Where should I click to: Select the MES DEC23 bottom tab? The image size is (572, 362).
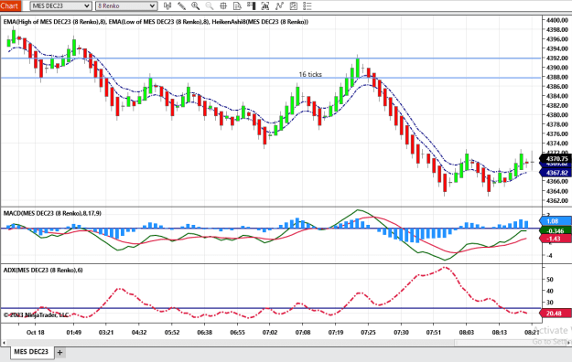tap(31, 352)
